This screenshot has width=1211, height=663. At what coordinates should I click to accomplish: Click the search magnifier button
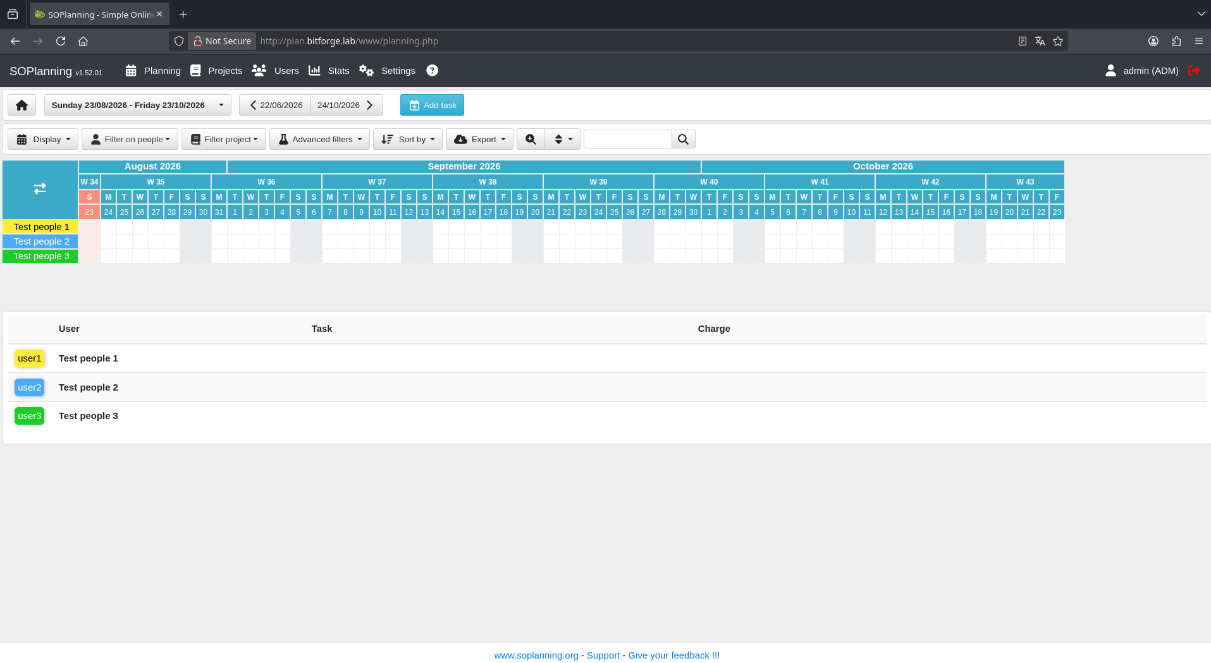click(683, 139)
